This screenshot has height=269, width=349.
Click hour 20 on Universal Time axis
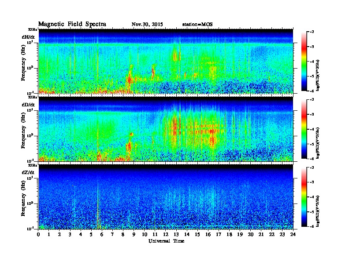click(251, 234)
